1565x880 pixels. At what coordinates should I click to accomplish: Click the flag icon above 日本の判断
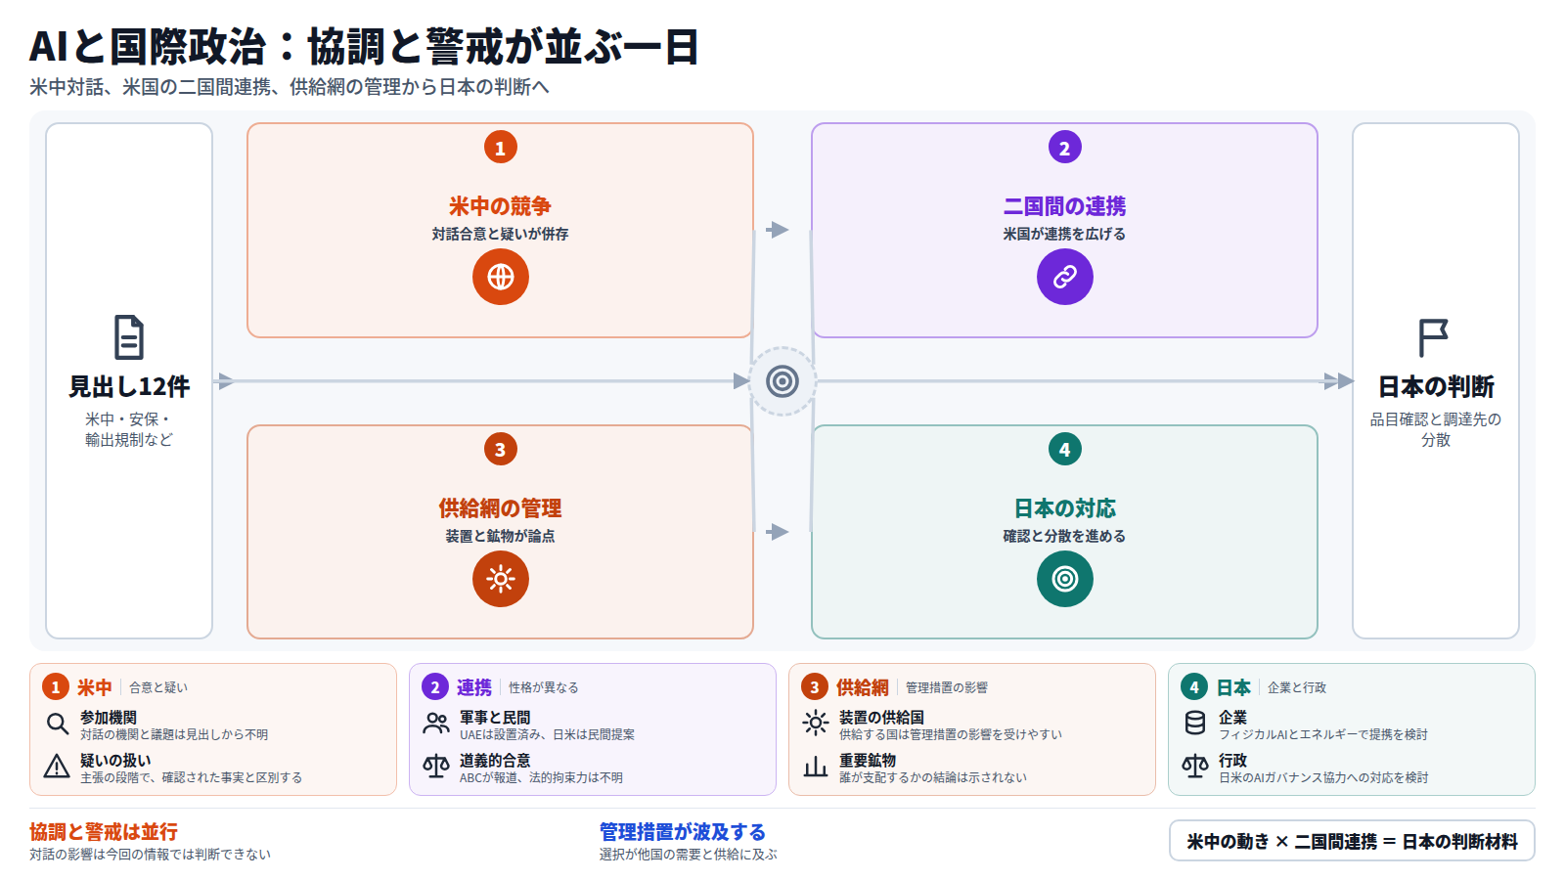1434,337
